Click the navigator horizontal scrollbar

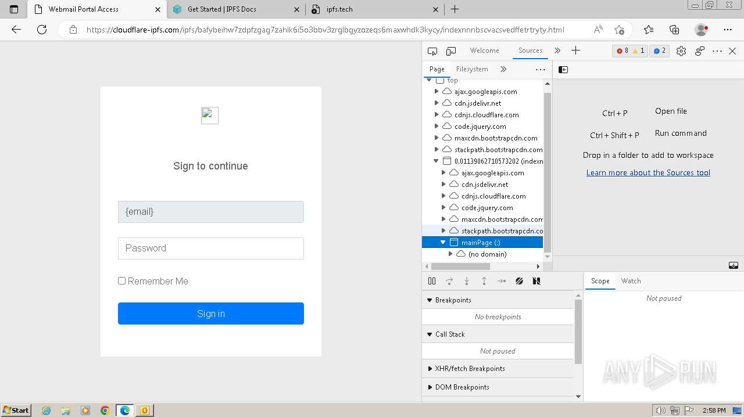pos(460,266)
